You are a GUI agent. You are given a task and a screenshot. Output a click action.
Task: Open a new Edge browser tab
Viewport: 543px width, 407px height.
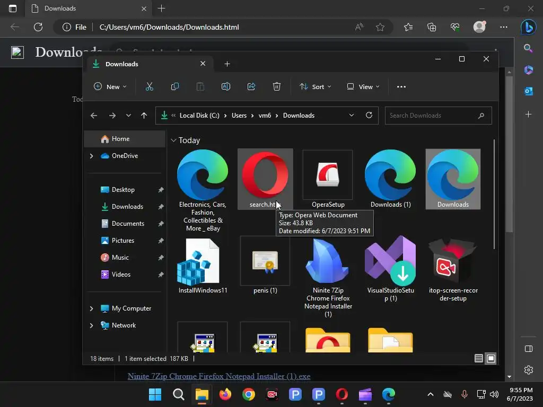[x=161, y=8]
